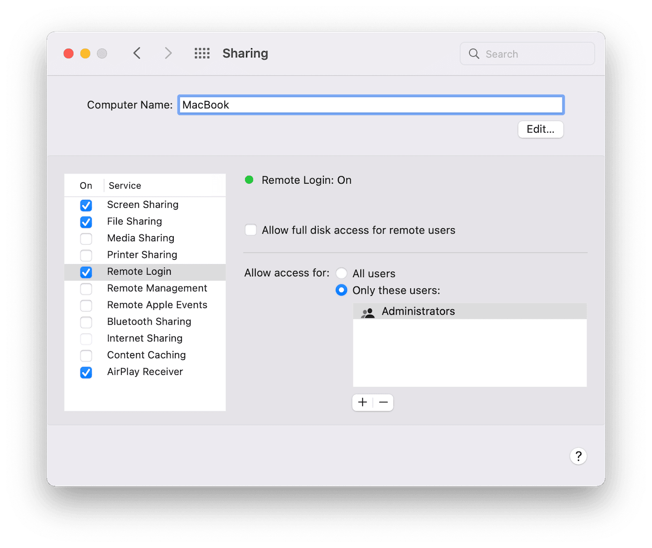
Task: Click the search magnifier icon
Action: coord(474,54)
